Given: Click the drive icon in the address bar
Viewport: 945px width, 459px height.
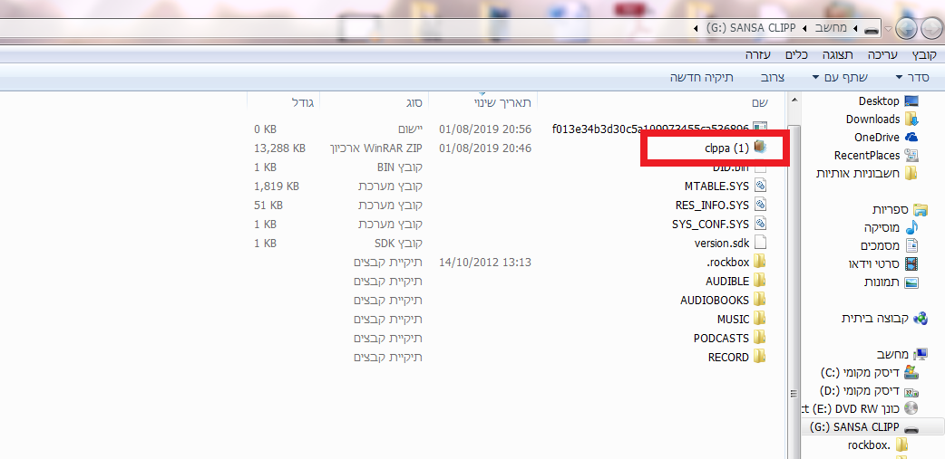Looking at the screenshot, I should (871, 29).
